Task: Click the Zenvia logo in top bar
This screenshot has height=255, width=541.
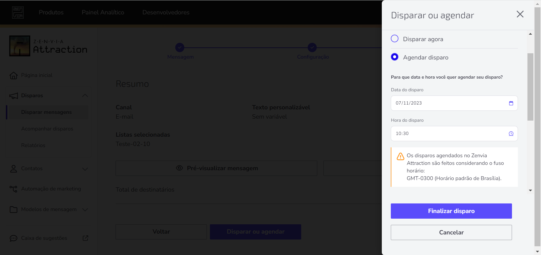Action: [x=18, y=12]
